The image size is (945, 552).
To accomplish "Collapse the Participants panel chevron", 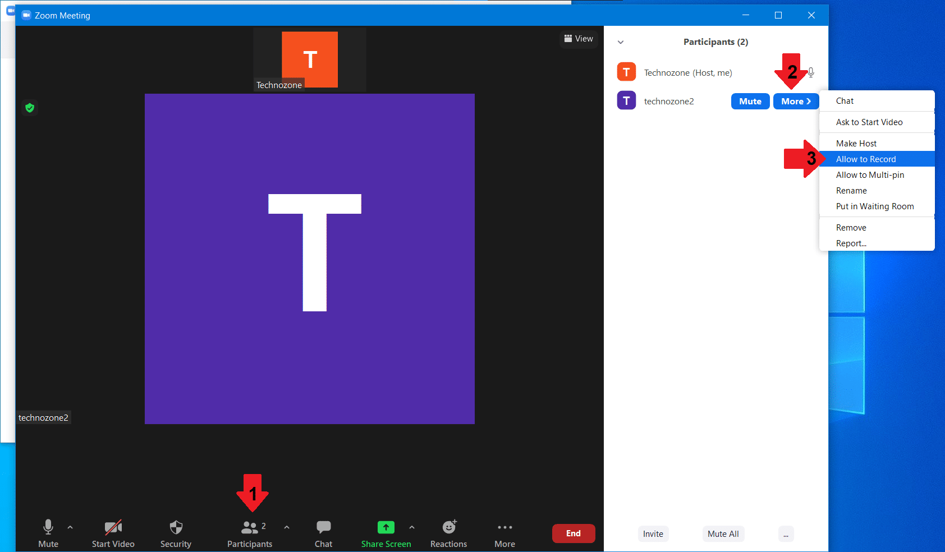I will click(621, 42).
